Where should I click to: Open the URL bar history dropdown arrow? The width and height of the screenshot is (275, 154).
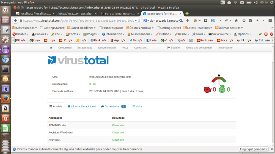[x=136, y=21]
